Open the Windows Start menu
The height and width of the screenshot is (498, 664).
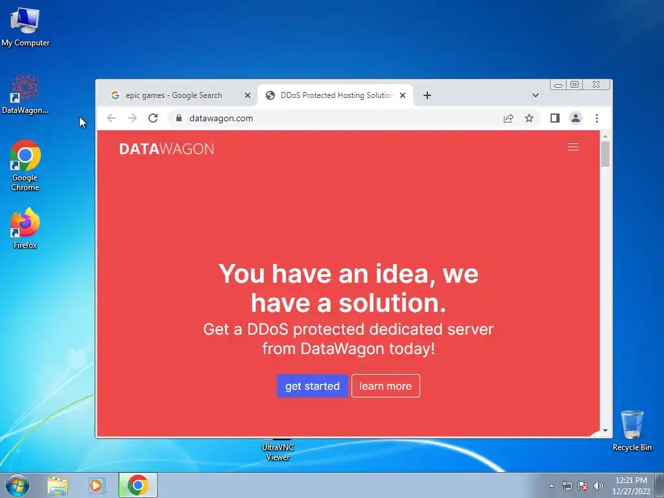(x=18, y=485)
